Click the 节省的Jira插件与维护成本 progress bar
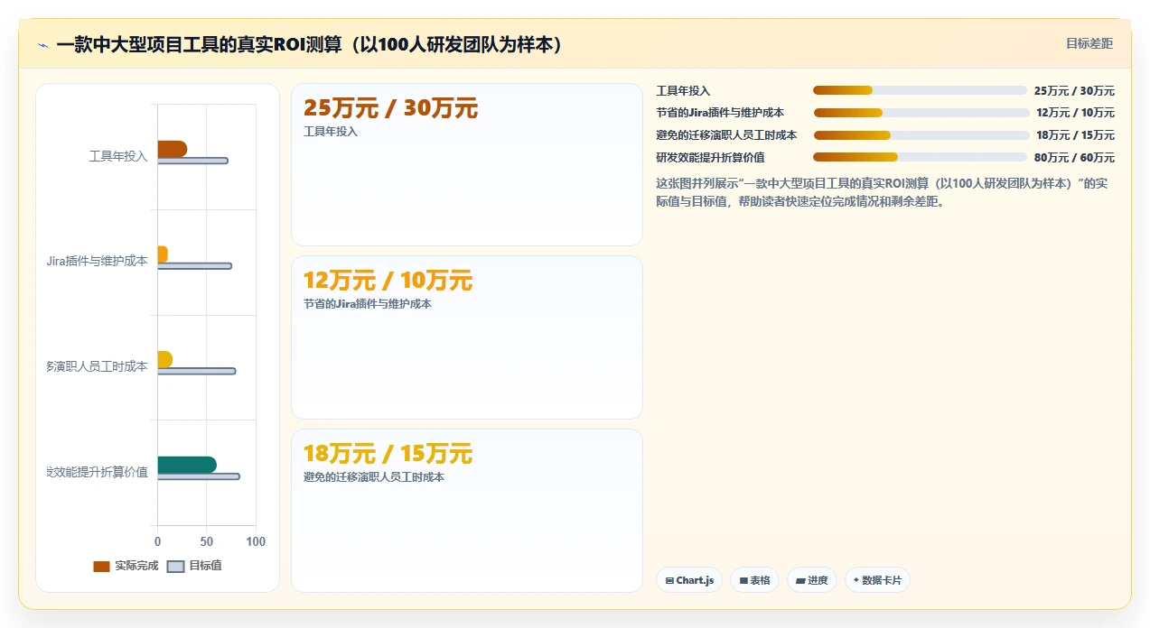The height and width of the screenshot is (628, 1150). (921, 113)
